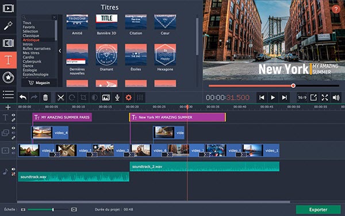Select the Intros category
This screenshot has height=216, width=345.
(28, 44)
